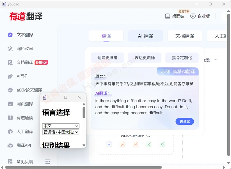Click the 有道翻译 logo
This screenshot has width=231, height=169.
pyautogui.click(x=26, y=16)
